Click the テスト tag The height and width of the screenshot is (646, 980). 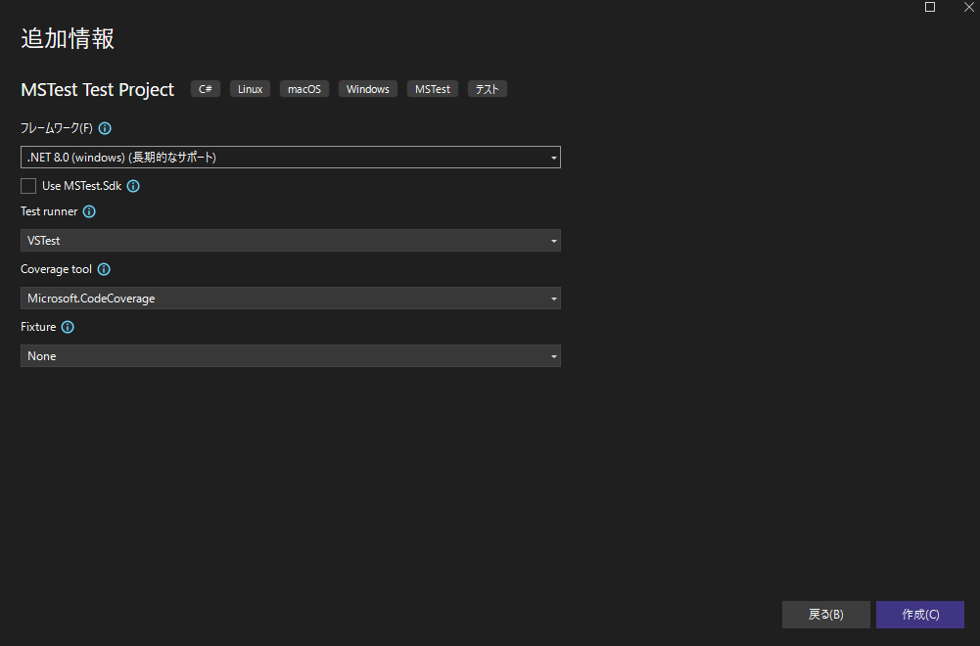(487, 89)
